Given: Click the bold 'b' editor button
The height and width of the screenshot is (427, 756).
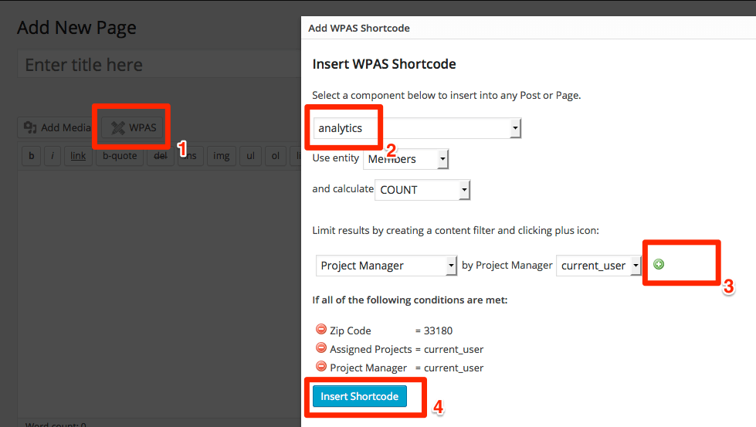Looking at the screenshot, I should pyautogui.click(x=32, y=156).
